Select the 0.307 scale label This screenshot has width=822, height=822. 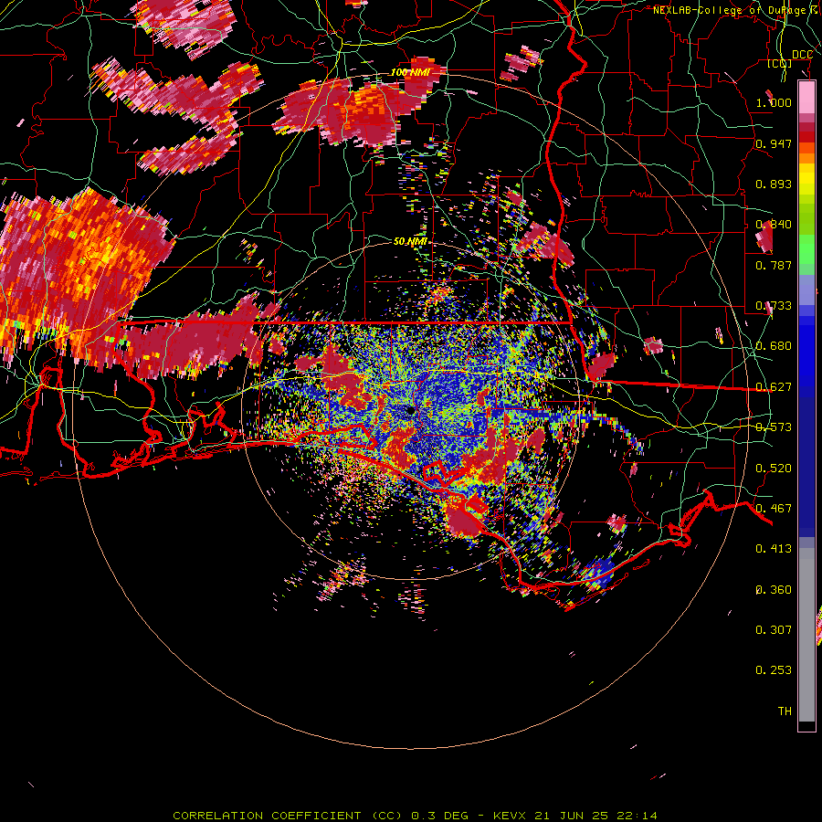pos(774,630)
